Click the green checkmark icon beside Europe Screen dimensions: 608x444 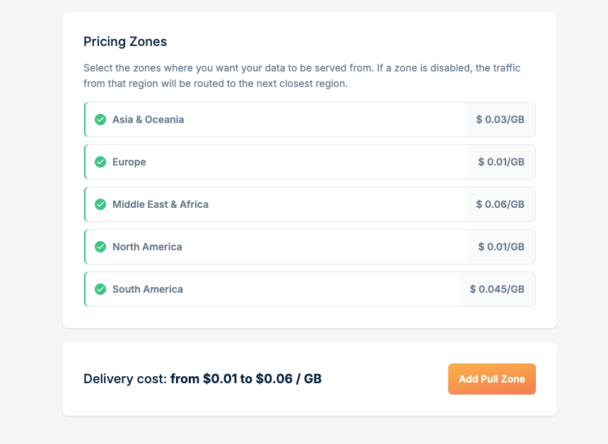tap(100, 162)
